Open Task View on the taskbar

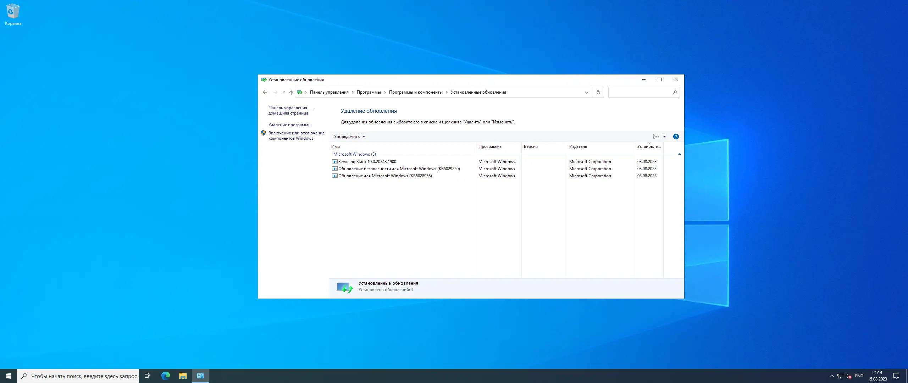[148, 376]
